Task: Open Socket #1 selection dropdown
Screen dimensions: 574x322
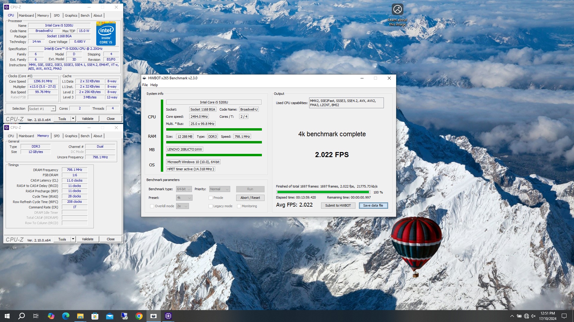Action: click(42, 109)
